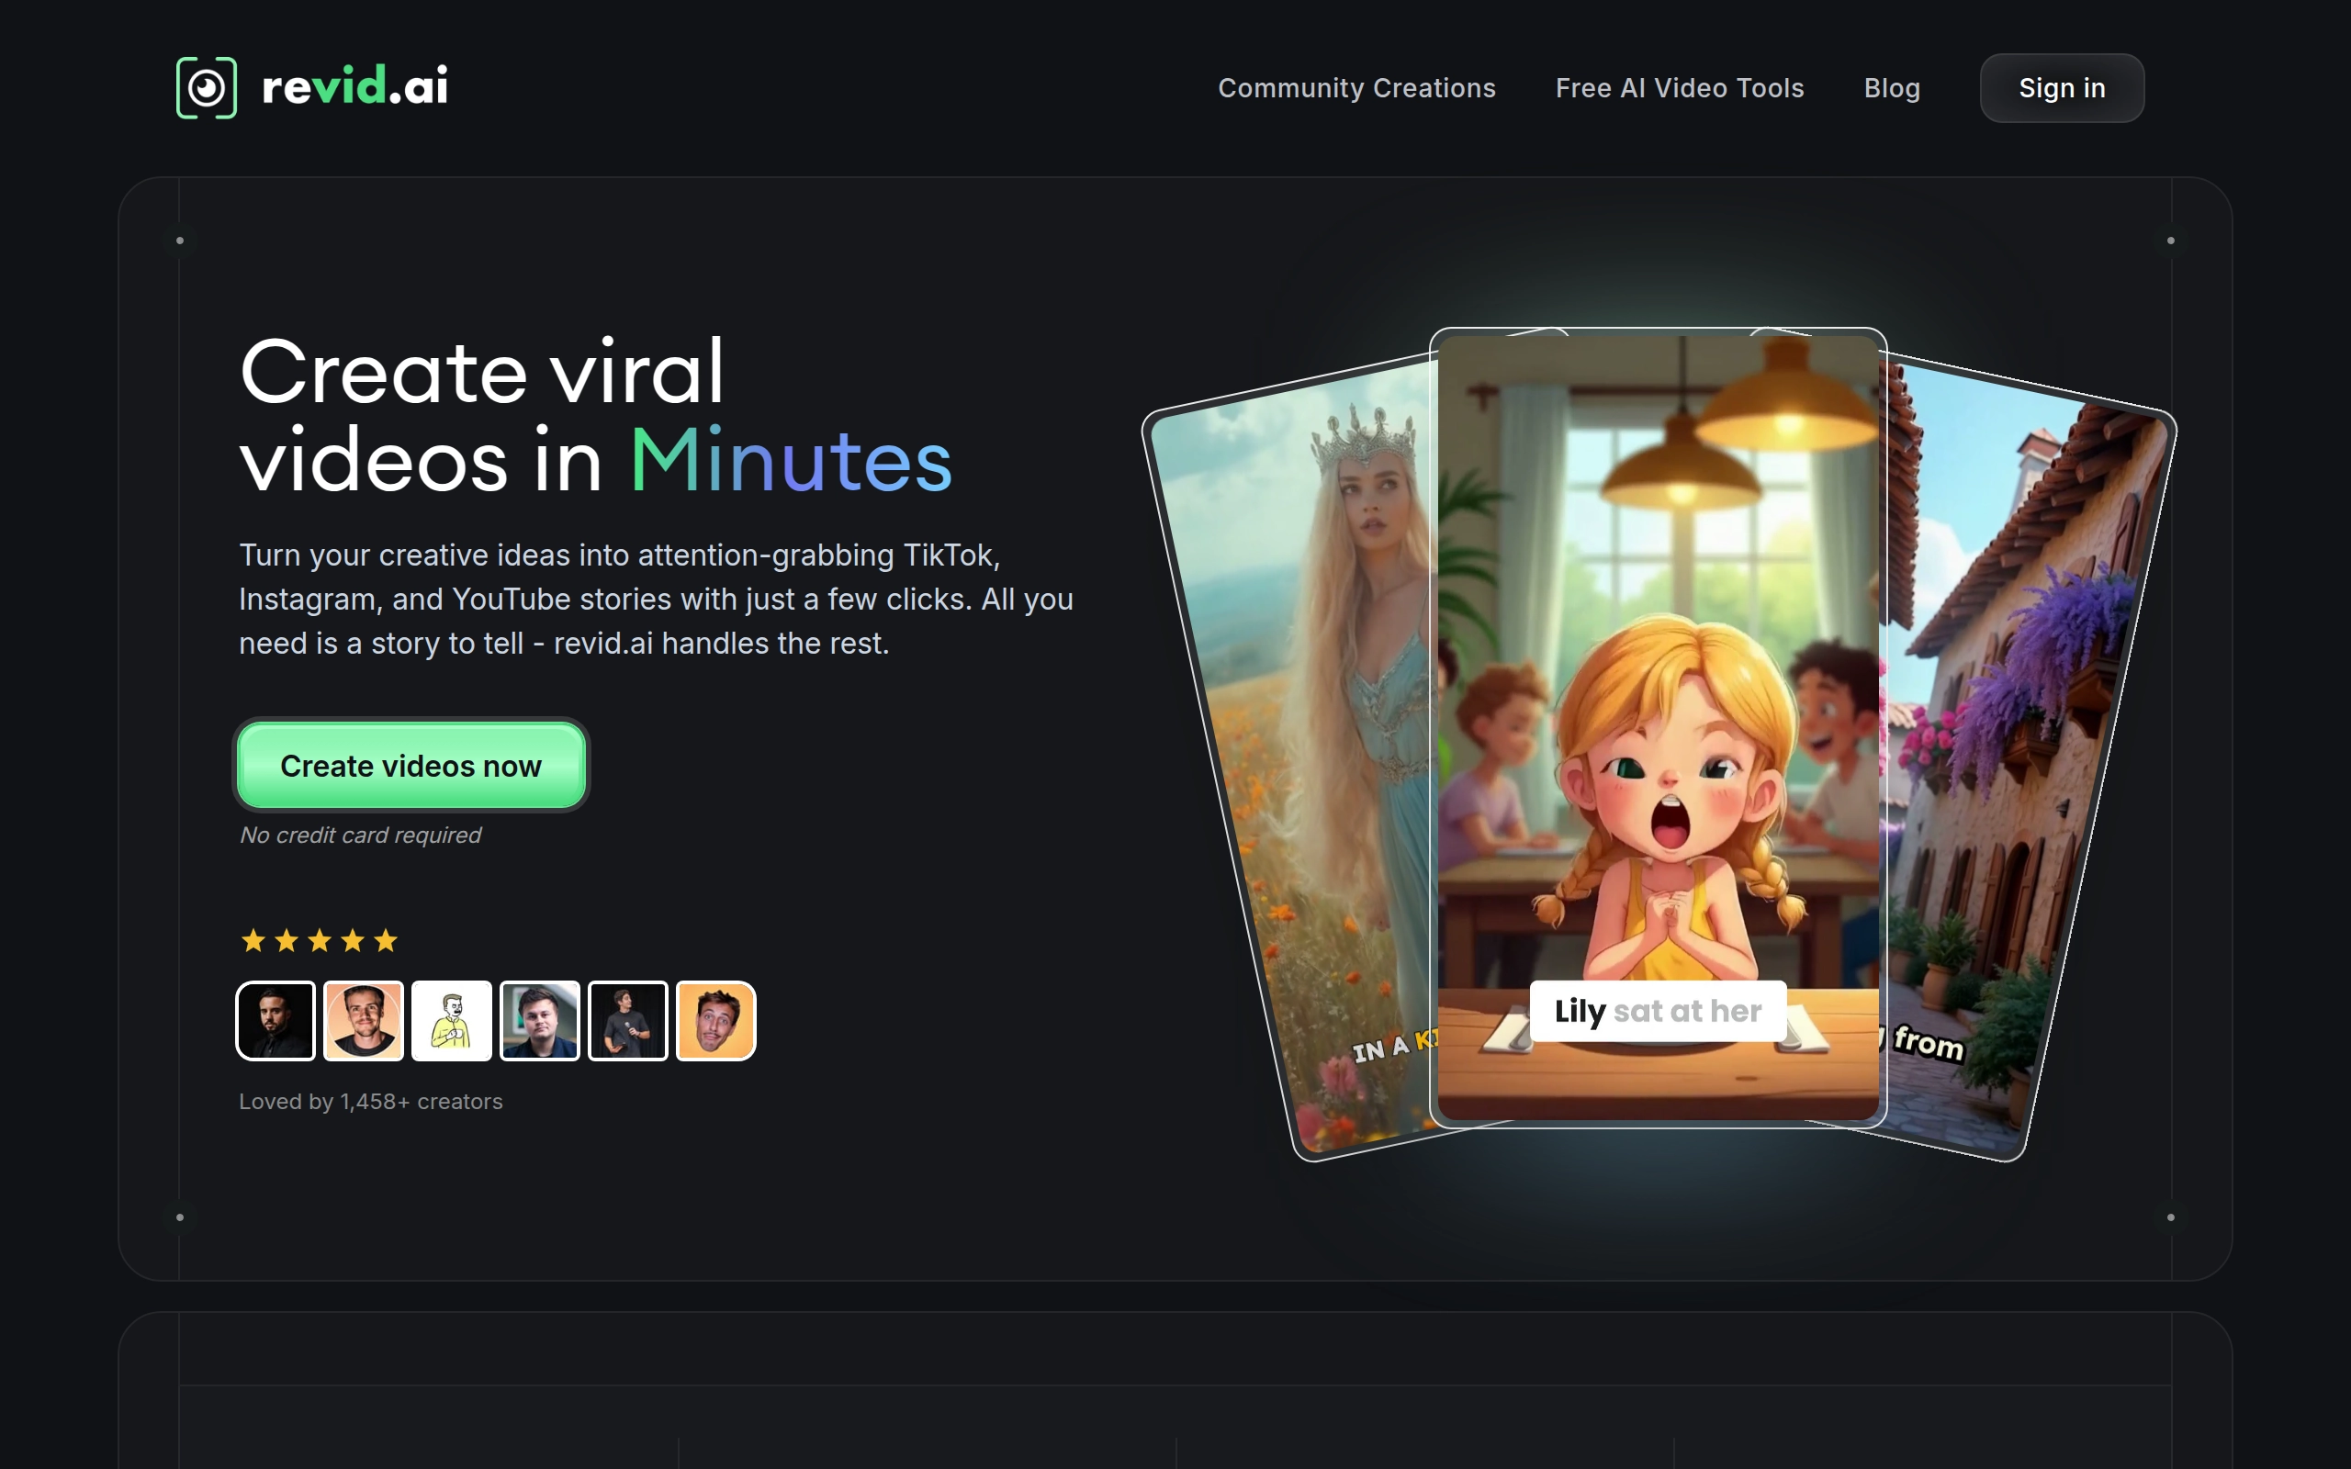
Task: Click the standing man avatar
Action: pyautogui.click(x=627, y=1020)
